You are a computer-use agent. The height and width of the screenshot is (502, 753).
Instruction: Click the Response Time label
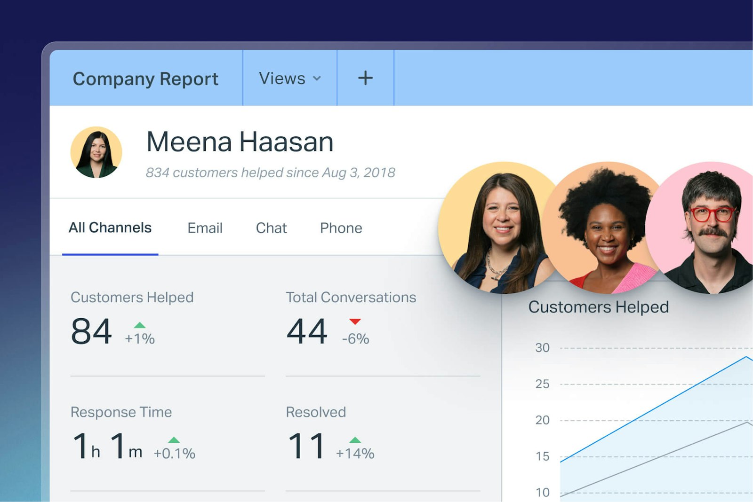[x=121, y=412]
